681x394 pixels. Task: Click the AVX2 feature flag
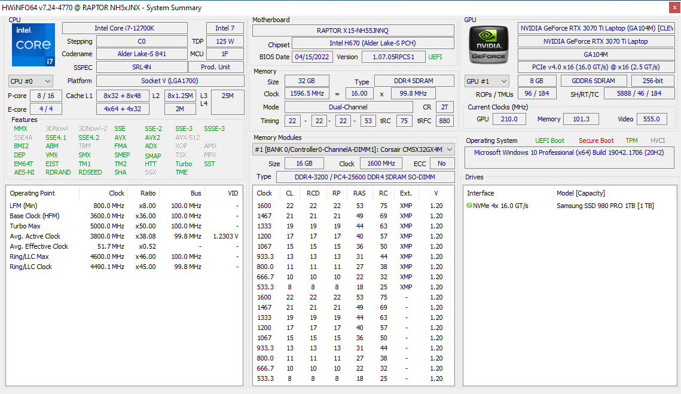152,138
